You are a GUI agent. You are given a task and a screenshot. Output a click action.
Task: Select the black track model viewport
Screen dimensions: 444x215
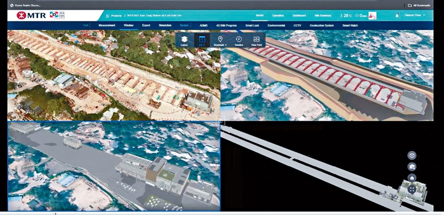327,166
